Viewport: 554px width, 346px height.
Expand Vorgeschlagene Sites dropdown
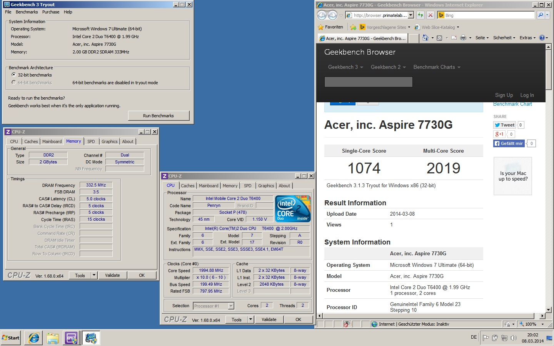[x=409, y=27]
